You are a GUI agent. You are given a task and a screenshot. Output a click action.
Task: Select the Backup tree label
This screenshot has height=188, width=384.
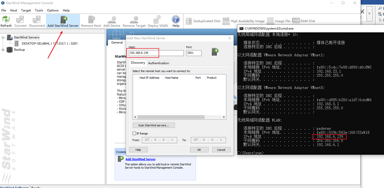[20, 49]
